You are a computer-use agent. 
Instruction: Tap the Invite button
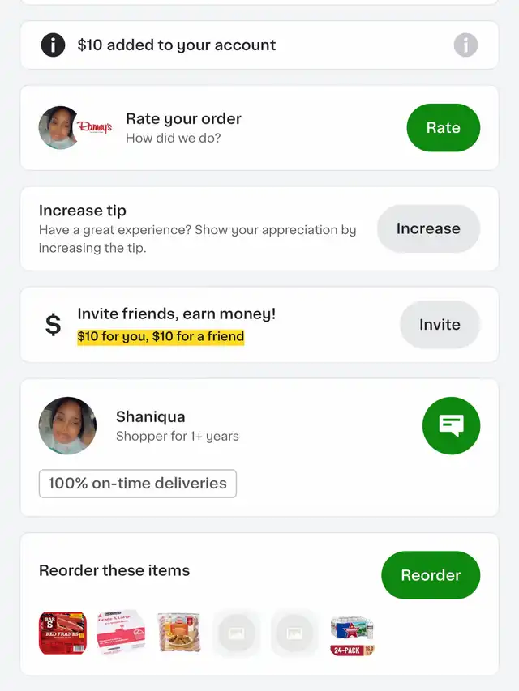tap(440, 325)
